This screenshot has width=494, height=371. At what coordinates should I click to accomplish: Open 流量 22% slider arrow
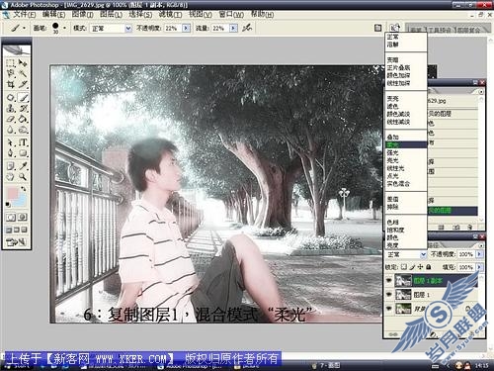pyautogui.click(x=234, y=29)
